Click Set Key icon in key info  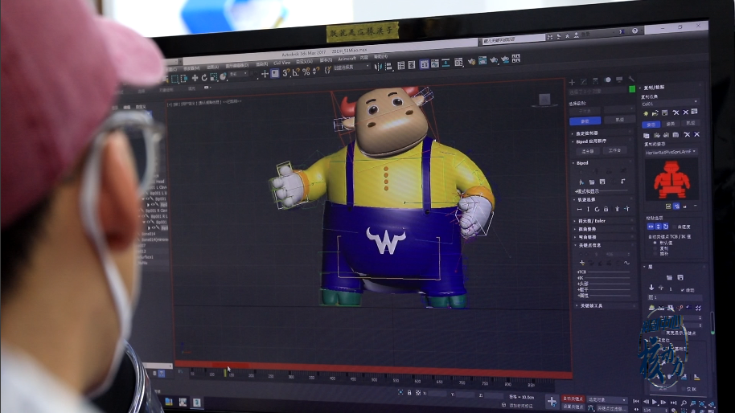(582, 263)
